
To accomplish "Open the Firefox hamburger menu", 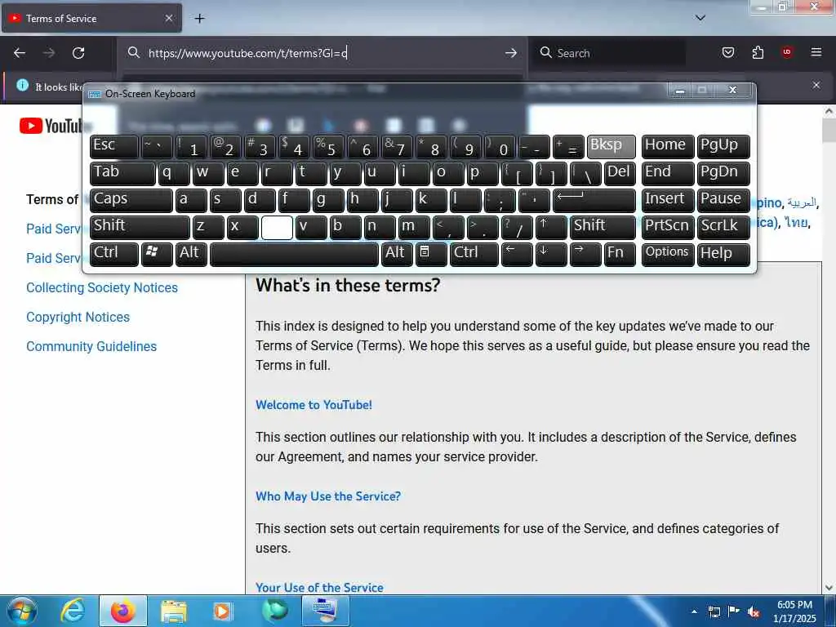I will coord(816,52).
